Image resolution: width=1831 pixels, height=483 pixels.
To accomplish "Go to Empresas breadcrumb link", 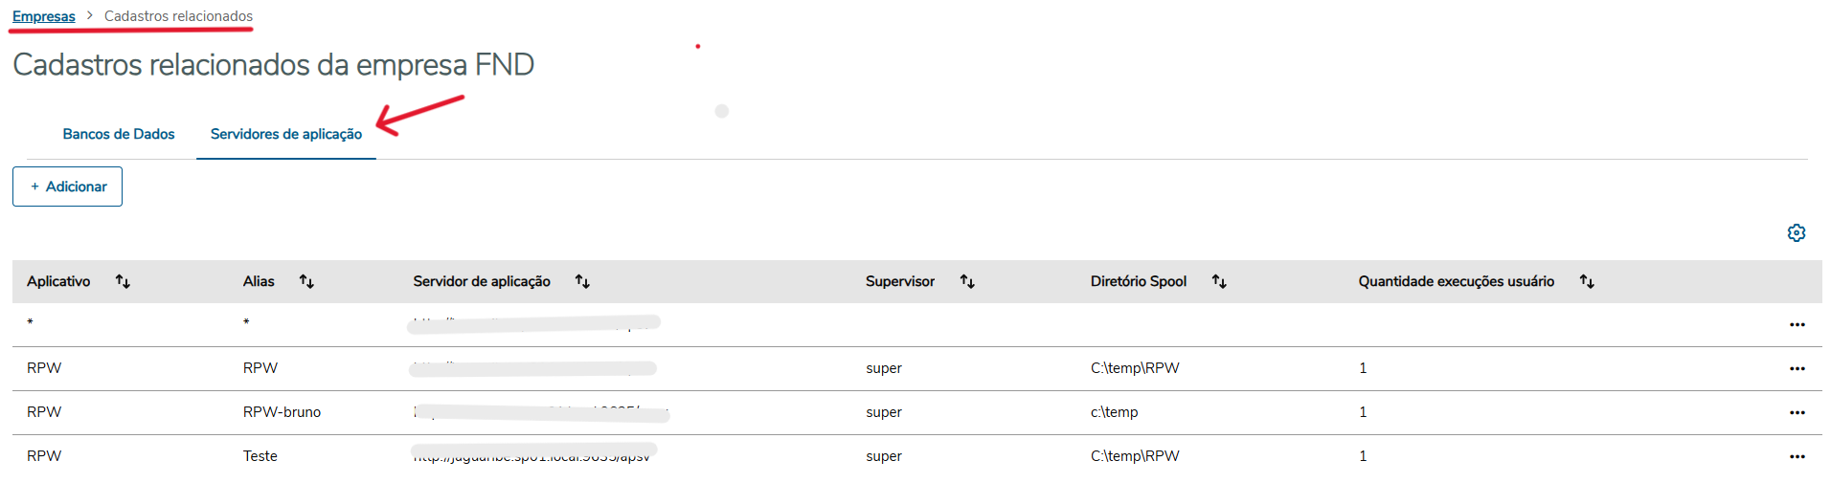I will coord(44,16).
